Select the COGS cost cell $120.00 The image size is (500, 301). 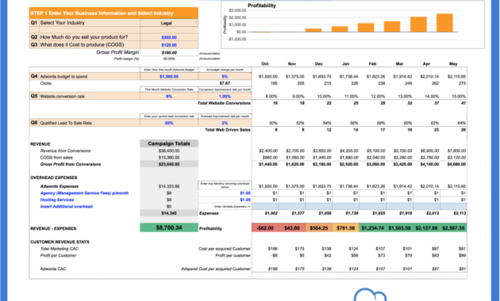pyautogui.click(x=169, y=45)
